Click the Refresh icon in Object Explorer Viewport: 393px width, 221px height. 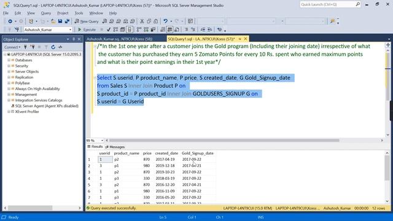point(53,47)
